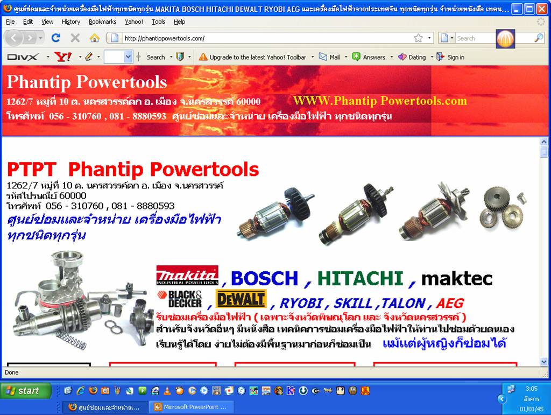Click the Firefox window taskbar button
The image size is (551, 415).
[x=105, y=407]
